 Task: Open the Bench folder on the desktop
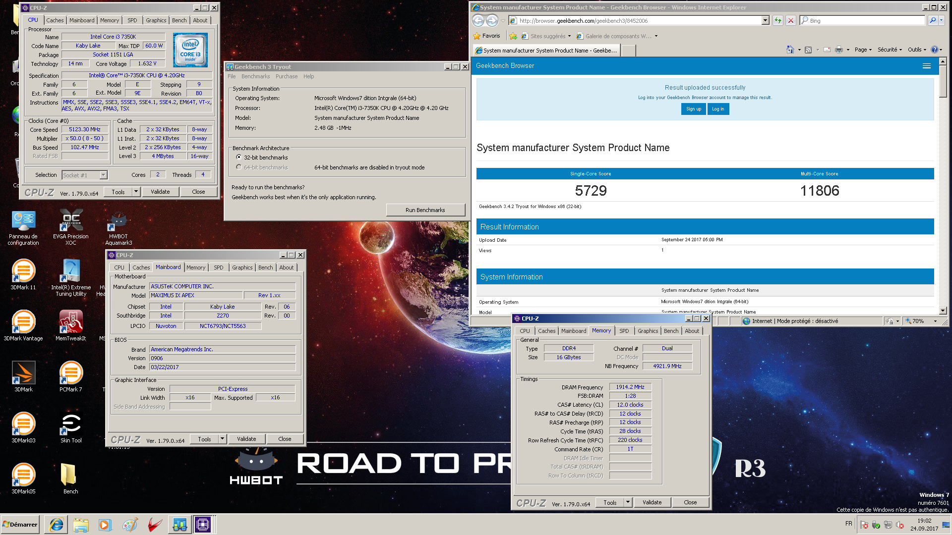70,479
